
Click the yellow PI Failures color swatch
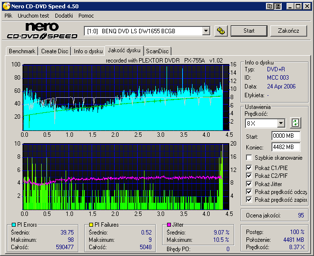[x=91, y=225]
